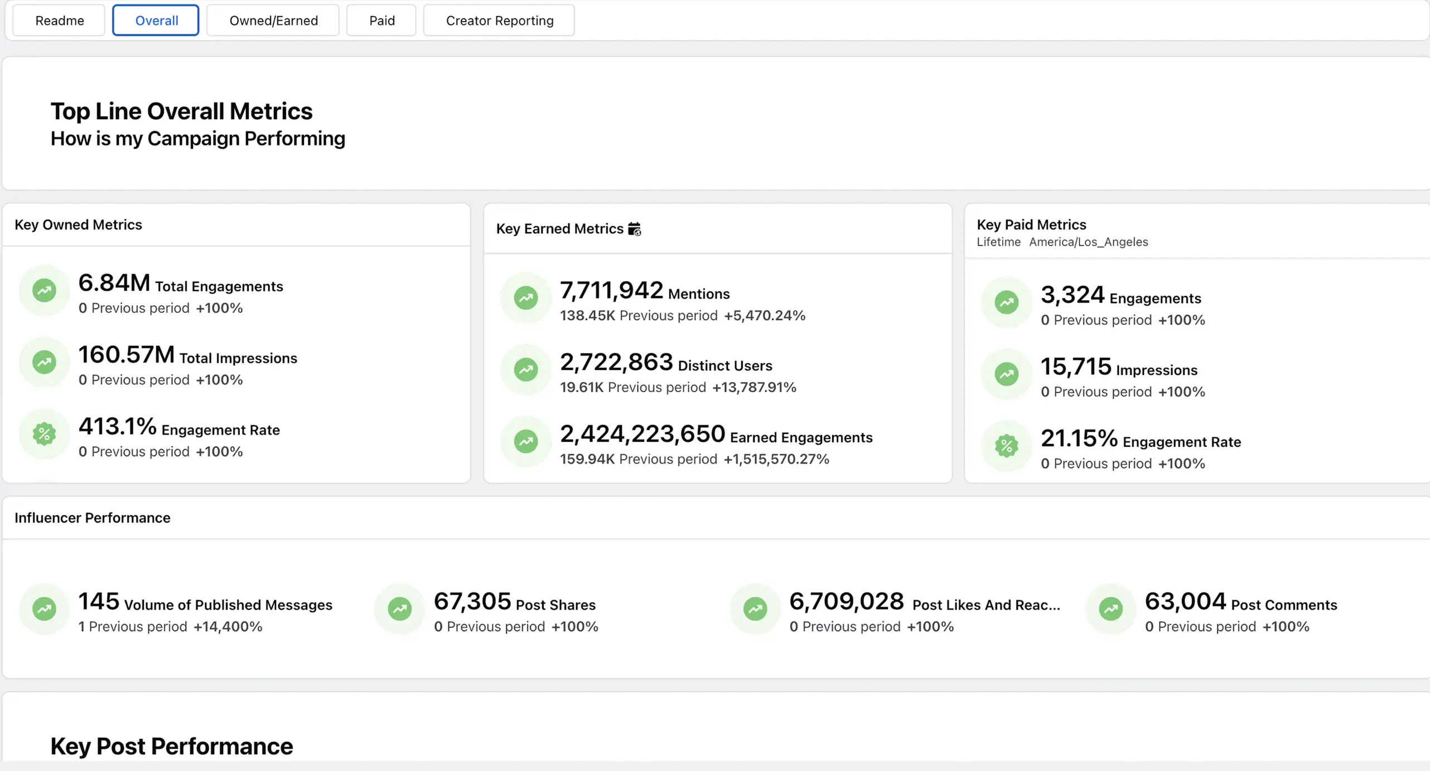Click the 2,424,223,650 Earned Engagements value
This screenshot has height=771, width=1430.
(642, 434)
